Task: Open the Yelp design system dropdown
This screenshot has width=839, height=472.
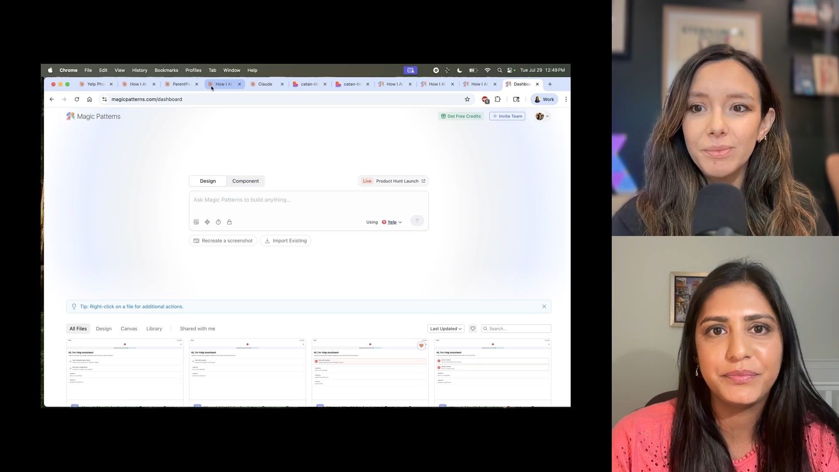Action: coord(392,222)
